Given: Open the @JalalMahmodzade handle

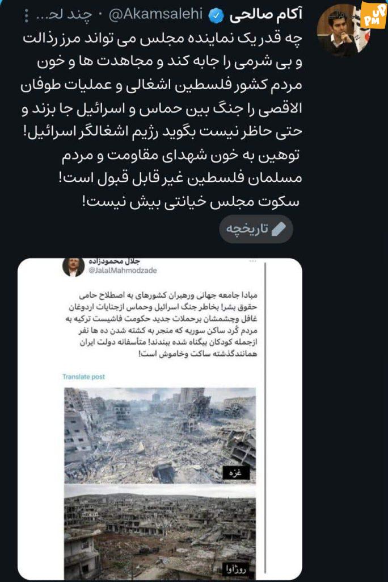Looking at the screenshot, I should 123,271.
